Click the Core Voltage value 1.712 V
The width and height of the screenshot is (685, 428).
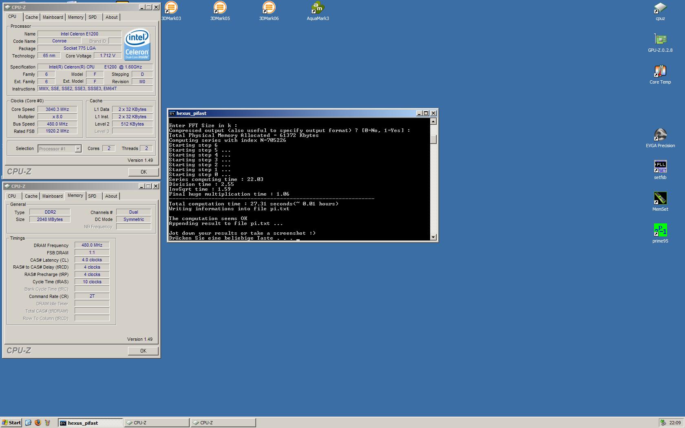tap(108, 55)
